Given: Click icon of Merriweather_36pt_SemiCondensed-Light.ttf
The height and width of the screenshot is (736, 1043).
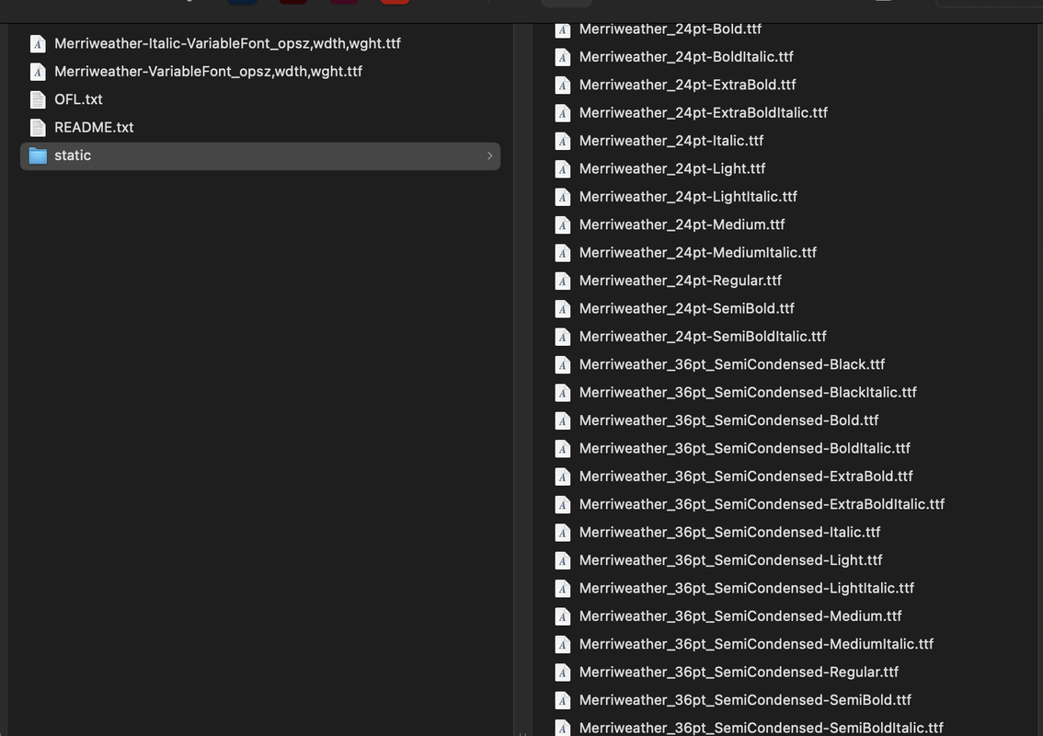Looking at the screenshot, I should tap(563, 560).
